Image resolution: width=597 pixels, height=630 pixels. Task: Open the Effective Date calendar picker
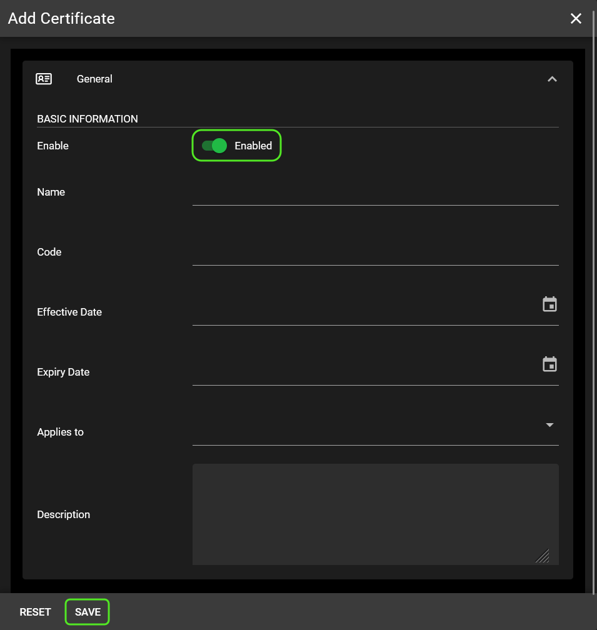[x=549, y=304]
